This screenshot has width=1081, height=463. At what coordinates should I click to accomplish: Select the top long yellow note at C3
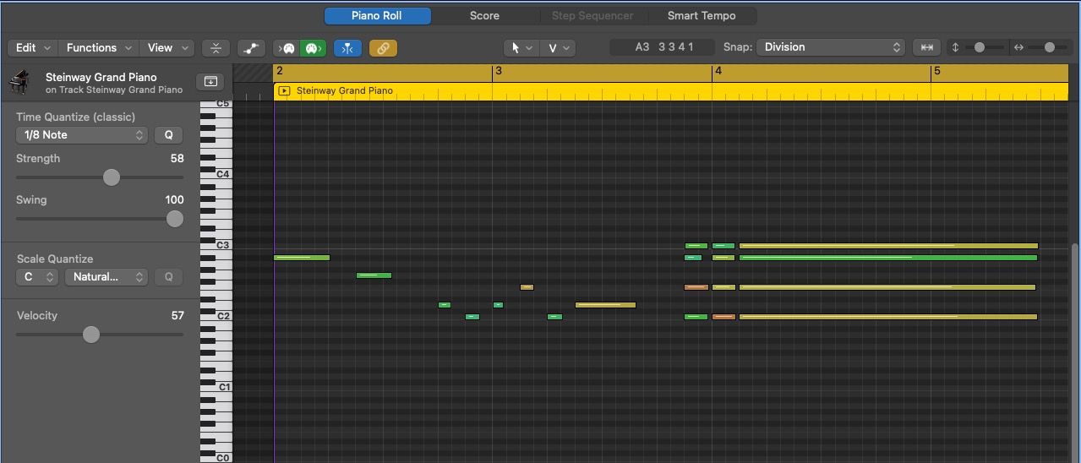[888, 246]
